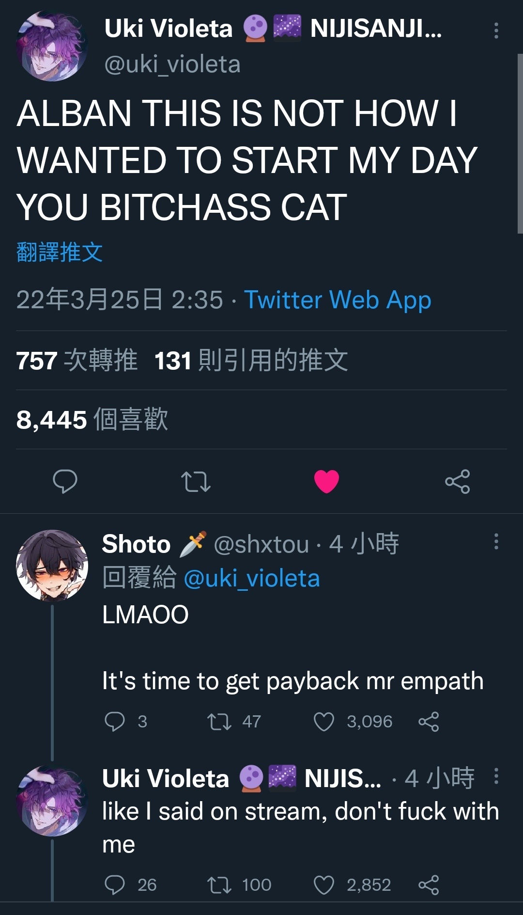The width and height of the screenshot is (523, 915).
Task: Tap the translate tweet link
Action: pyautogui.click(x=59, y=252)
